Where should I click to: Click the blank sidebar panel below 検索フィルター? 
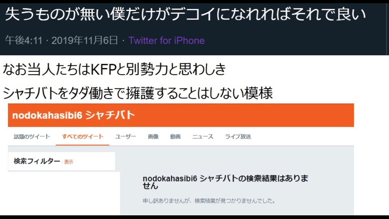[x=64, y=193]
